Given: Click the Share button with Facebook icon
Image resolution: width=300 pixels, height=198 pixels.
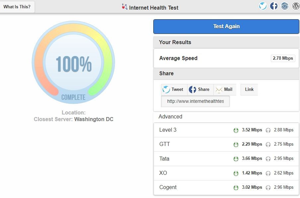Looking at the screenshot, I should (200, 89).
